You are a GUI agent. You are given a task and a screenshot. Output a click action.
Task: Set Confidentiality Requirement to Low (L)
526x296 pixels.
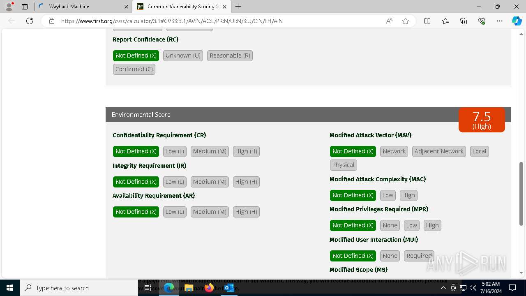[x=175, y=151]
